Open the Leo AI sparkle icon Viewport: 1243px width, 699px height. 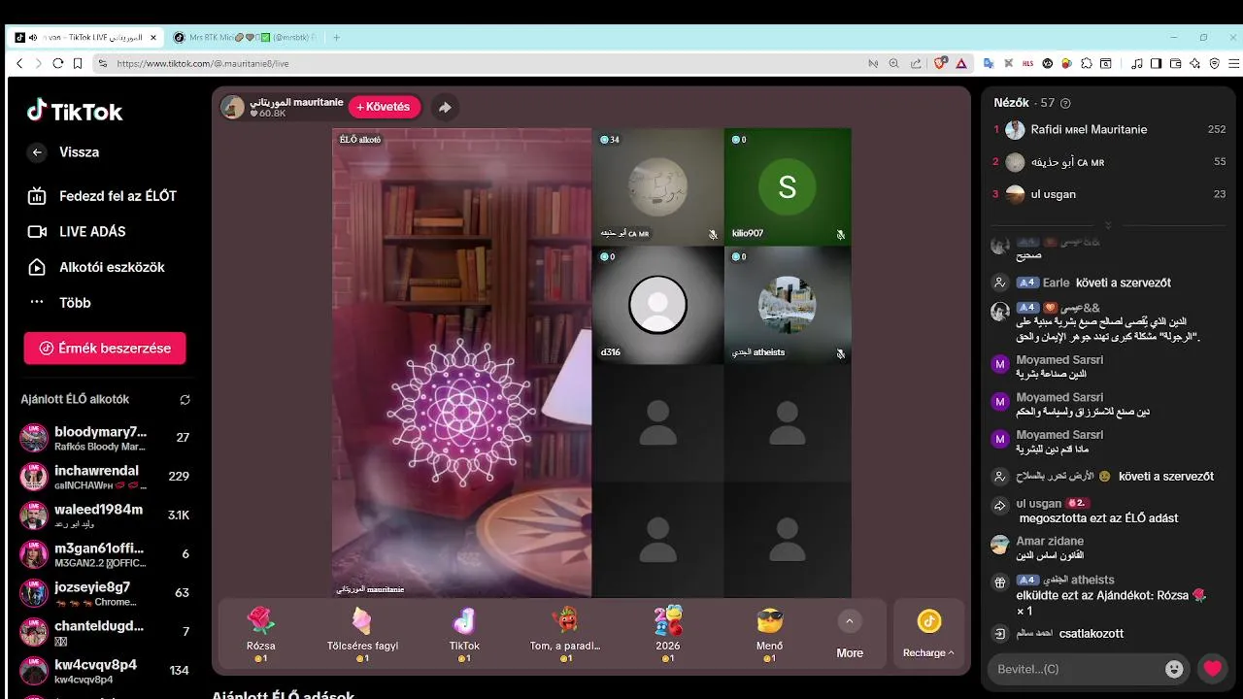[1194, 63]
